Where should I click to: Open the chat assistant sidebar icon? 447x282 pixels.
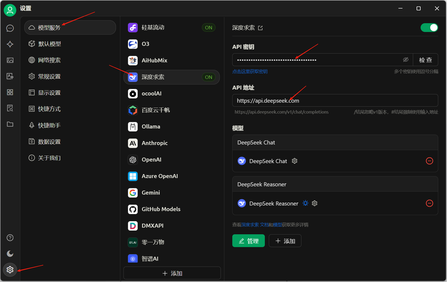click(x=10, y=28)
